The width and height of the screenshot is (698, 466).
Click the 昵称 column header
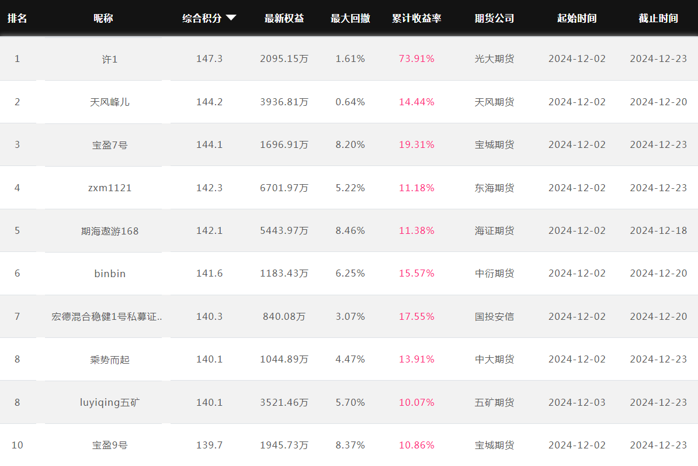click(103, 18)
